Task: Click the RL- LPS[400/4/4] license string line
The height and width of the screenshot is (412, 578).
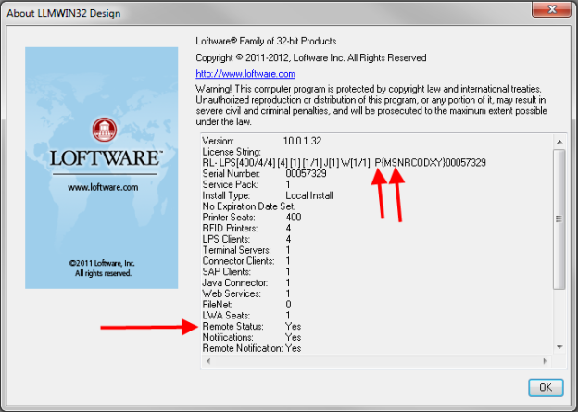Action: pyautogui.click(x=344, y=163)
